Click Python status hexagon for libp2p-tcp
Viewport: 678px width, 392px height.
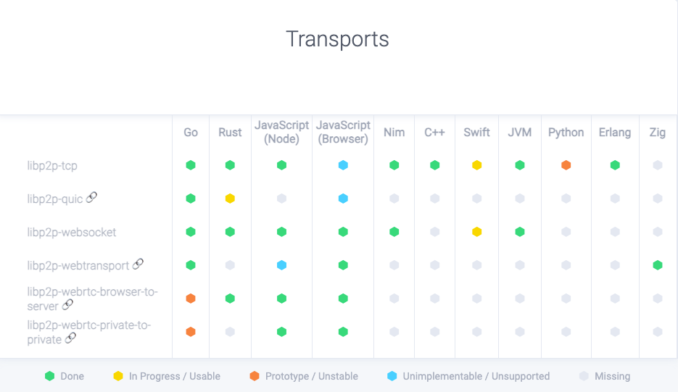tap(566, 165)
